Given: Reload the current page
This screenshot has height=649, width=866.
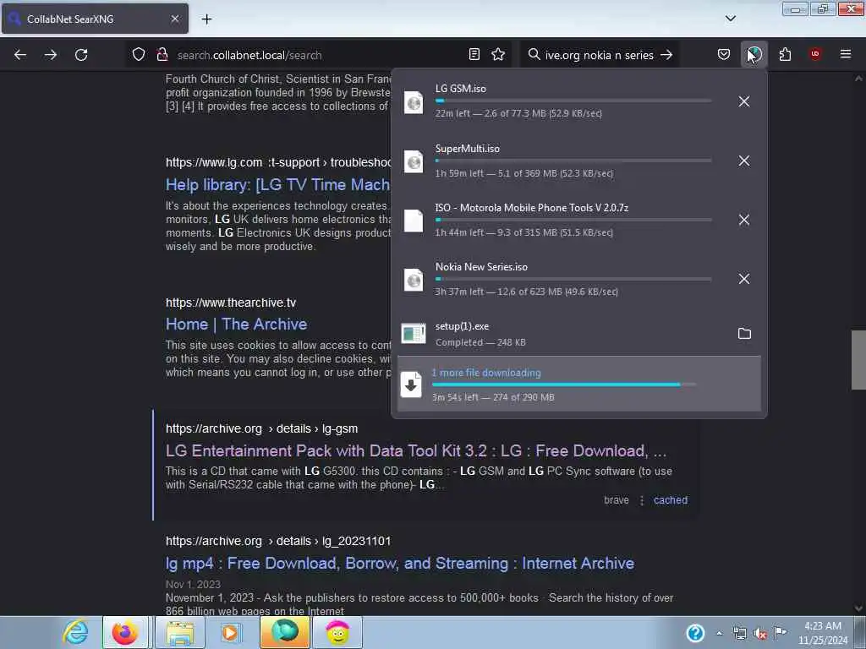Looking at the screenshot, I should (81, 55).
